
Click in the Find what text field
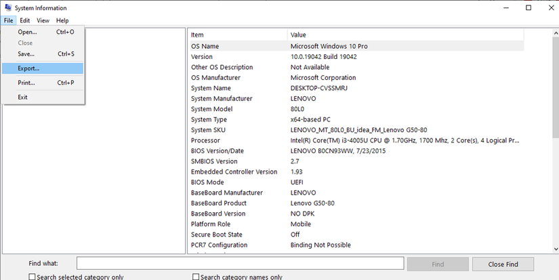coord(240,264)
